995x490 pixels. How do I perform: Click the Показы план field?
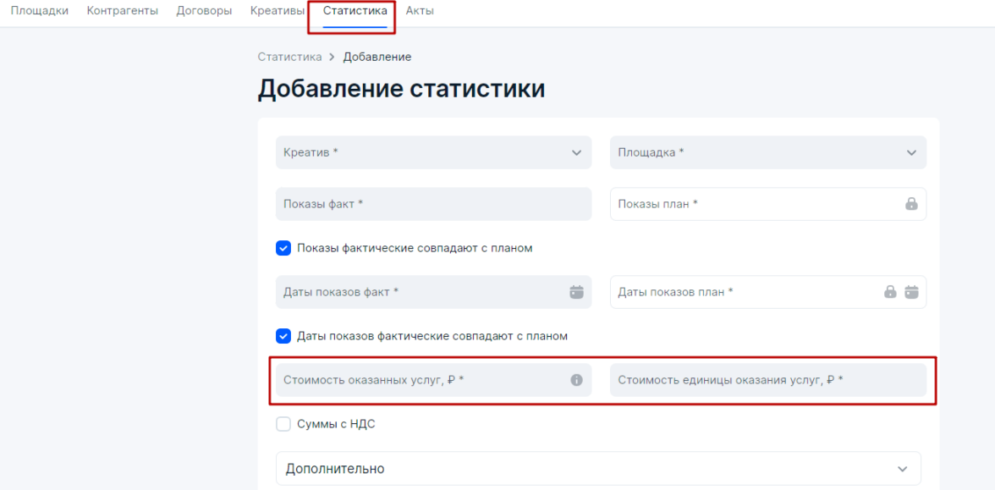[768, 204]
